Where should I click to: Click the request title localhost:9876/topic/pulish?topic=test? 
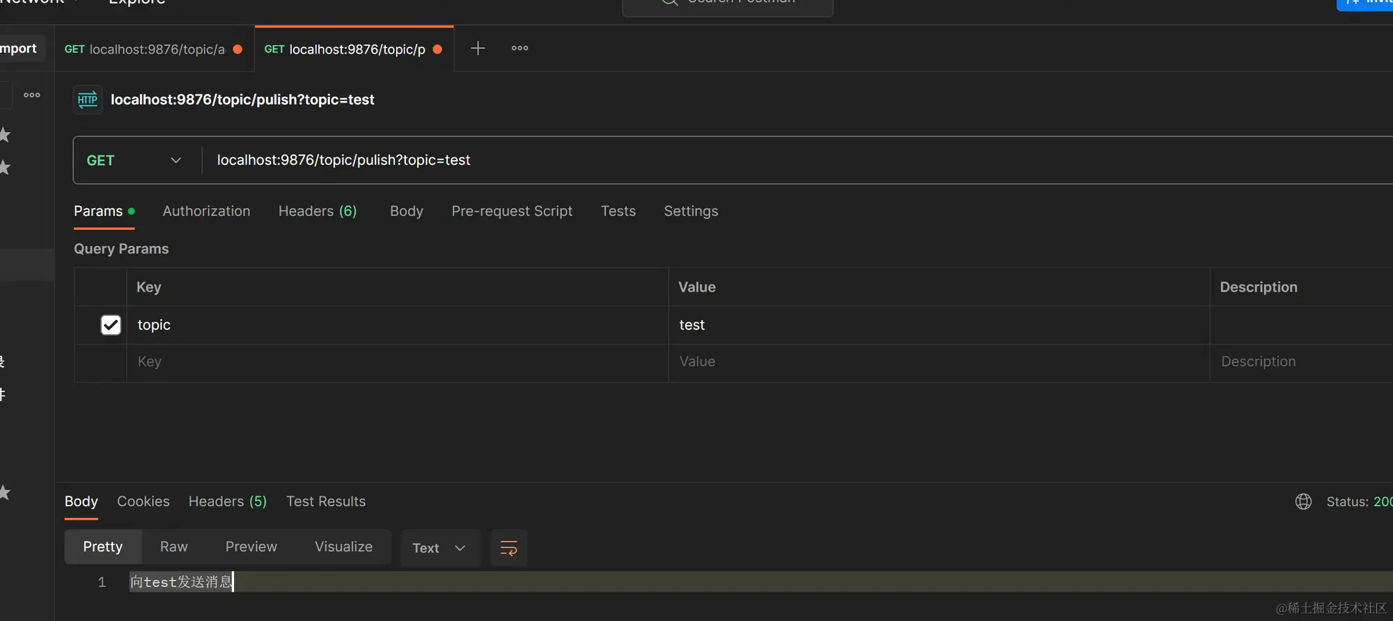(x=242, y=100)
